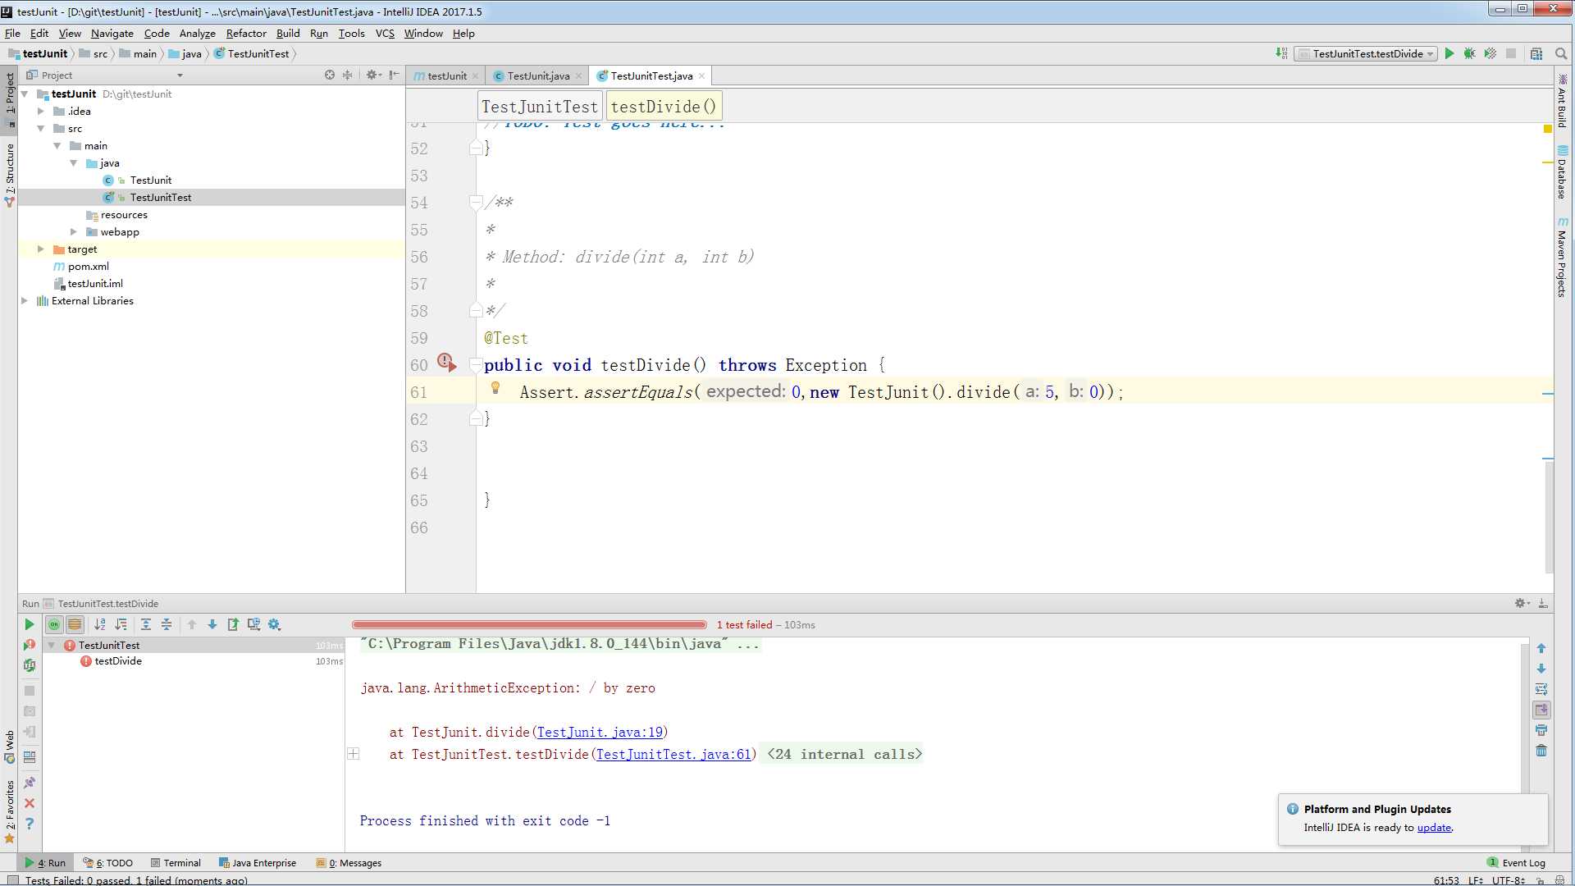Open test history import icon
1575x886 pixels.
(254, 625)
